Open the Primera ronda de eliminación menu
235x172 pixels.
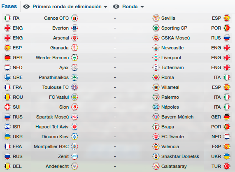tap(67, 7)
